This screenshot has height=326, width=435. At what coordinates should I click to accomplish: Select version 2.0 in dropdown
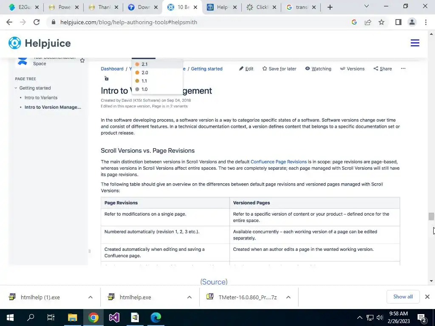[157, 73]
